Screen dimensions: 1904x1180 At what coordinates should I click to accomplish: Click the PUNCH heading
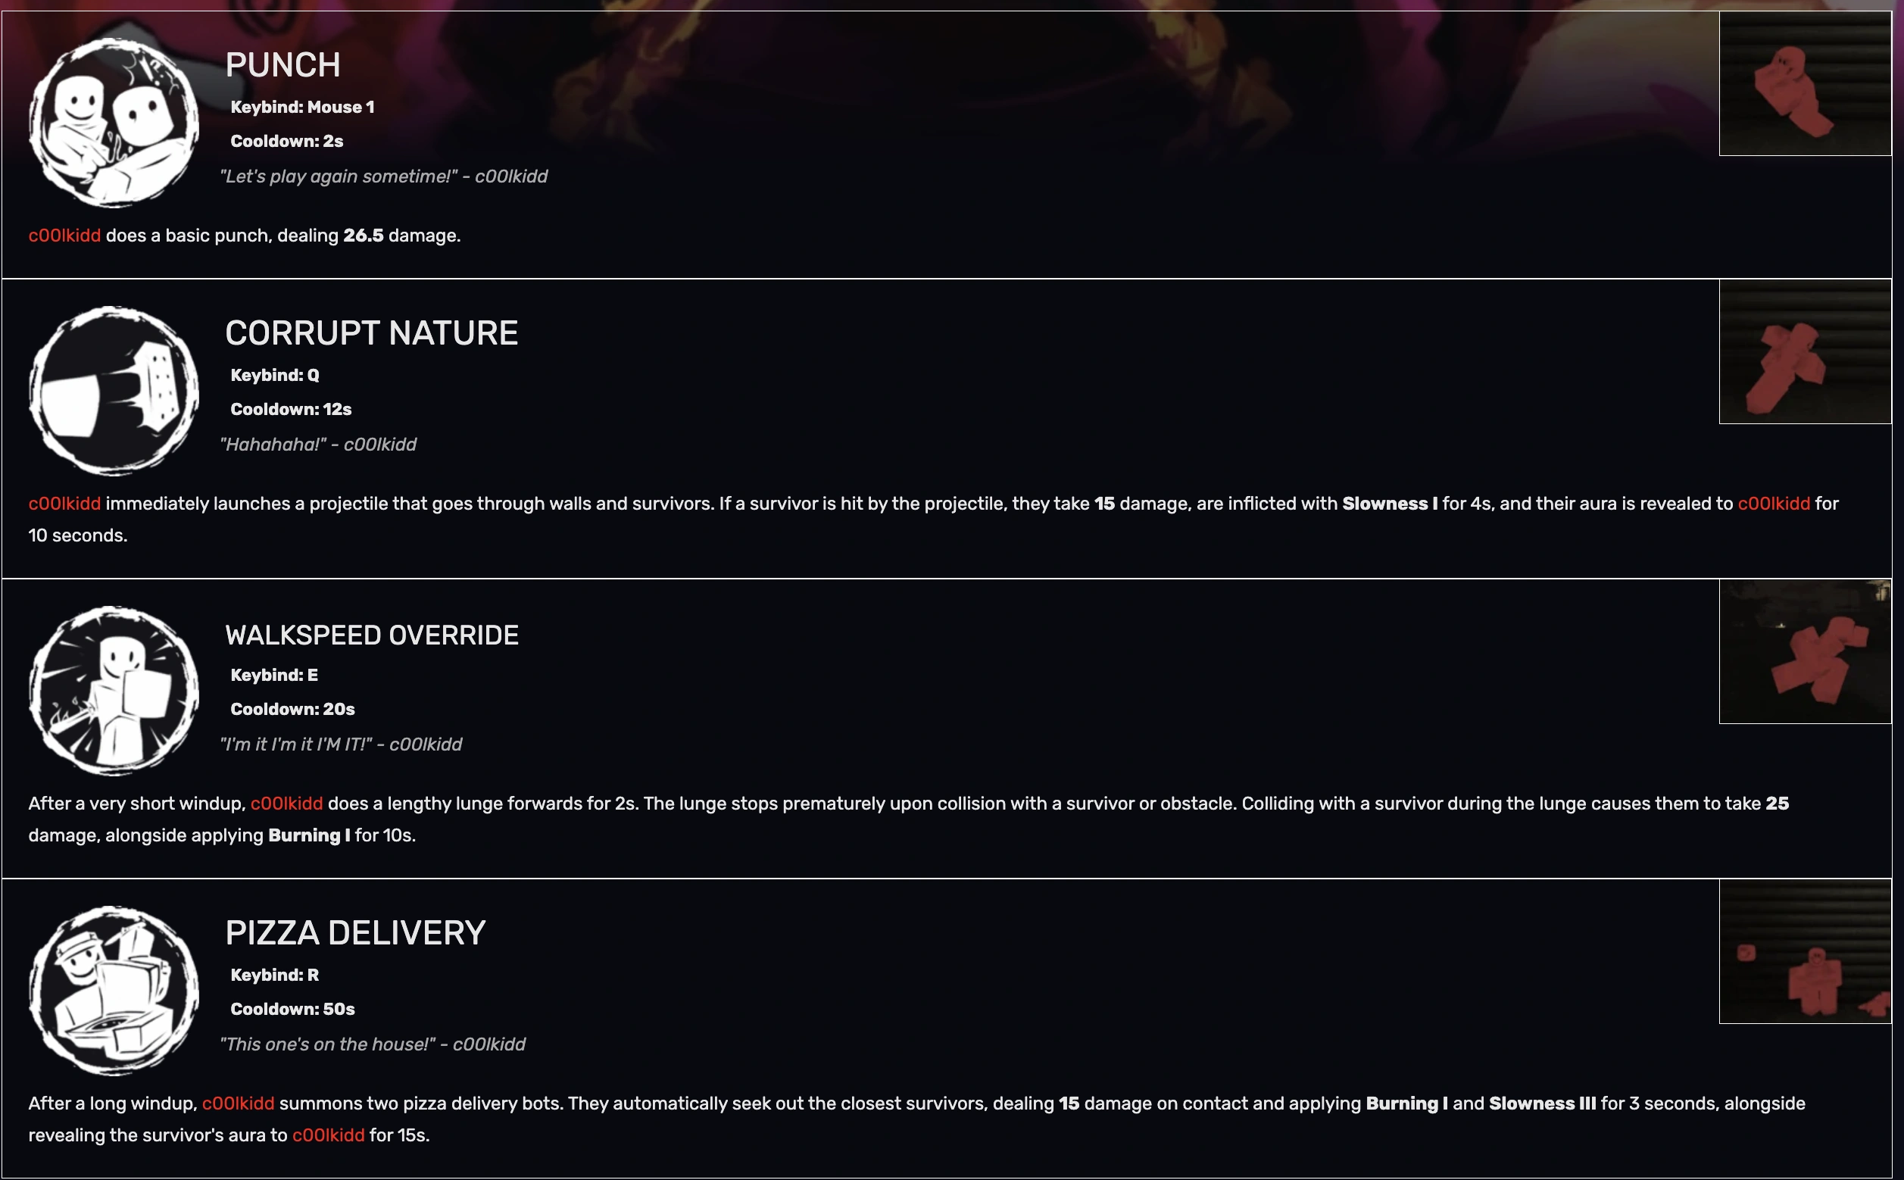click(282, 65)
